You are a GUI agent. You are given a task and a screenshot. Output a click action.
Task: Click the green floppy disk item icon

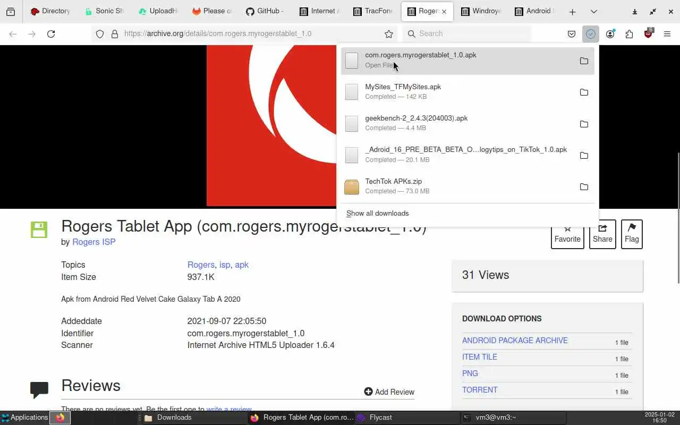(39, 229)
